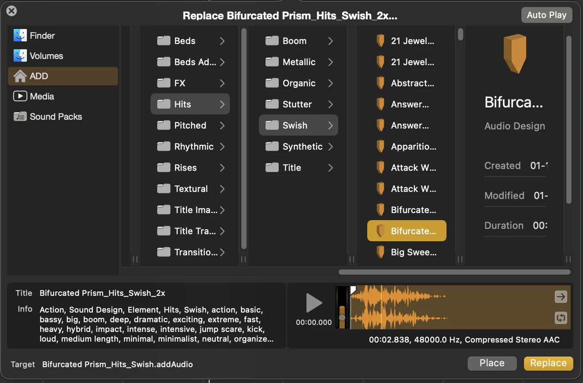
Task: Click the Created date row
Action: pos(515,166)
